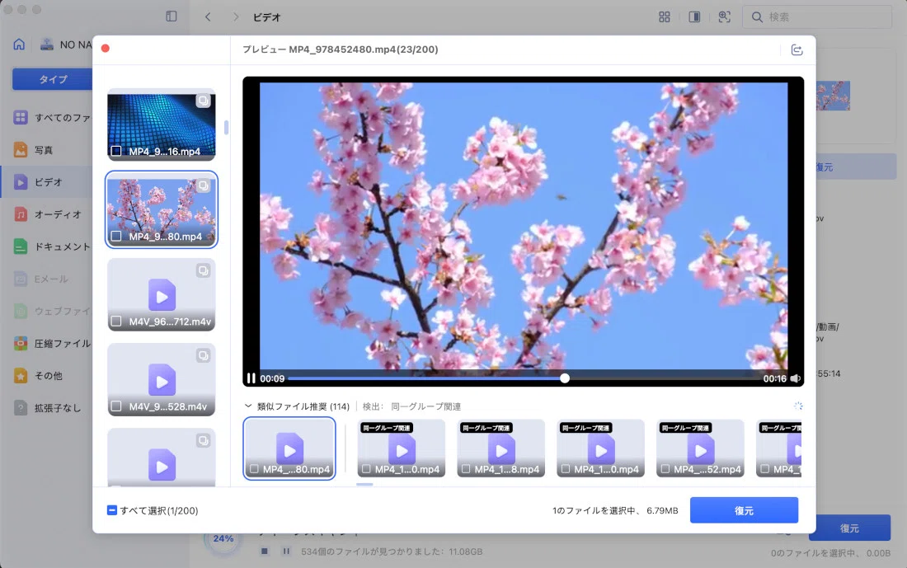Mute the preview volume speaker icon
This screenshot has width=907, height=568.
(x=796, y=378)
